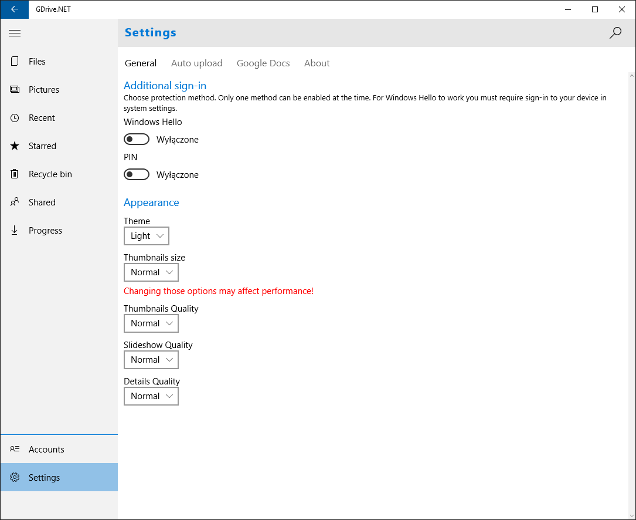The height and width of the screenshot is (520, 636).
Task: Open the Theme dropdown
Action: [x=146, y=236]
